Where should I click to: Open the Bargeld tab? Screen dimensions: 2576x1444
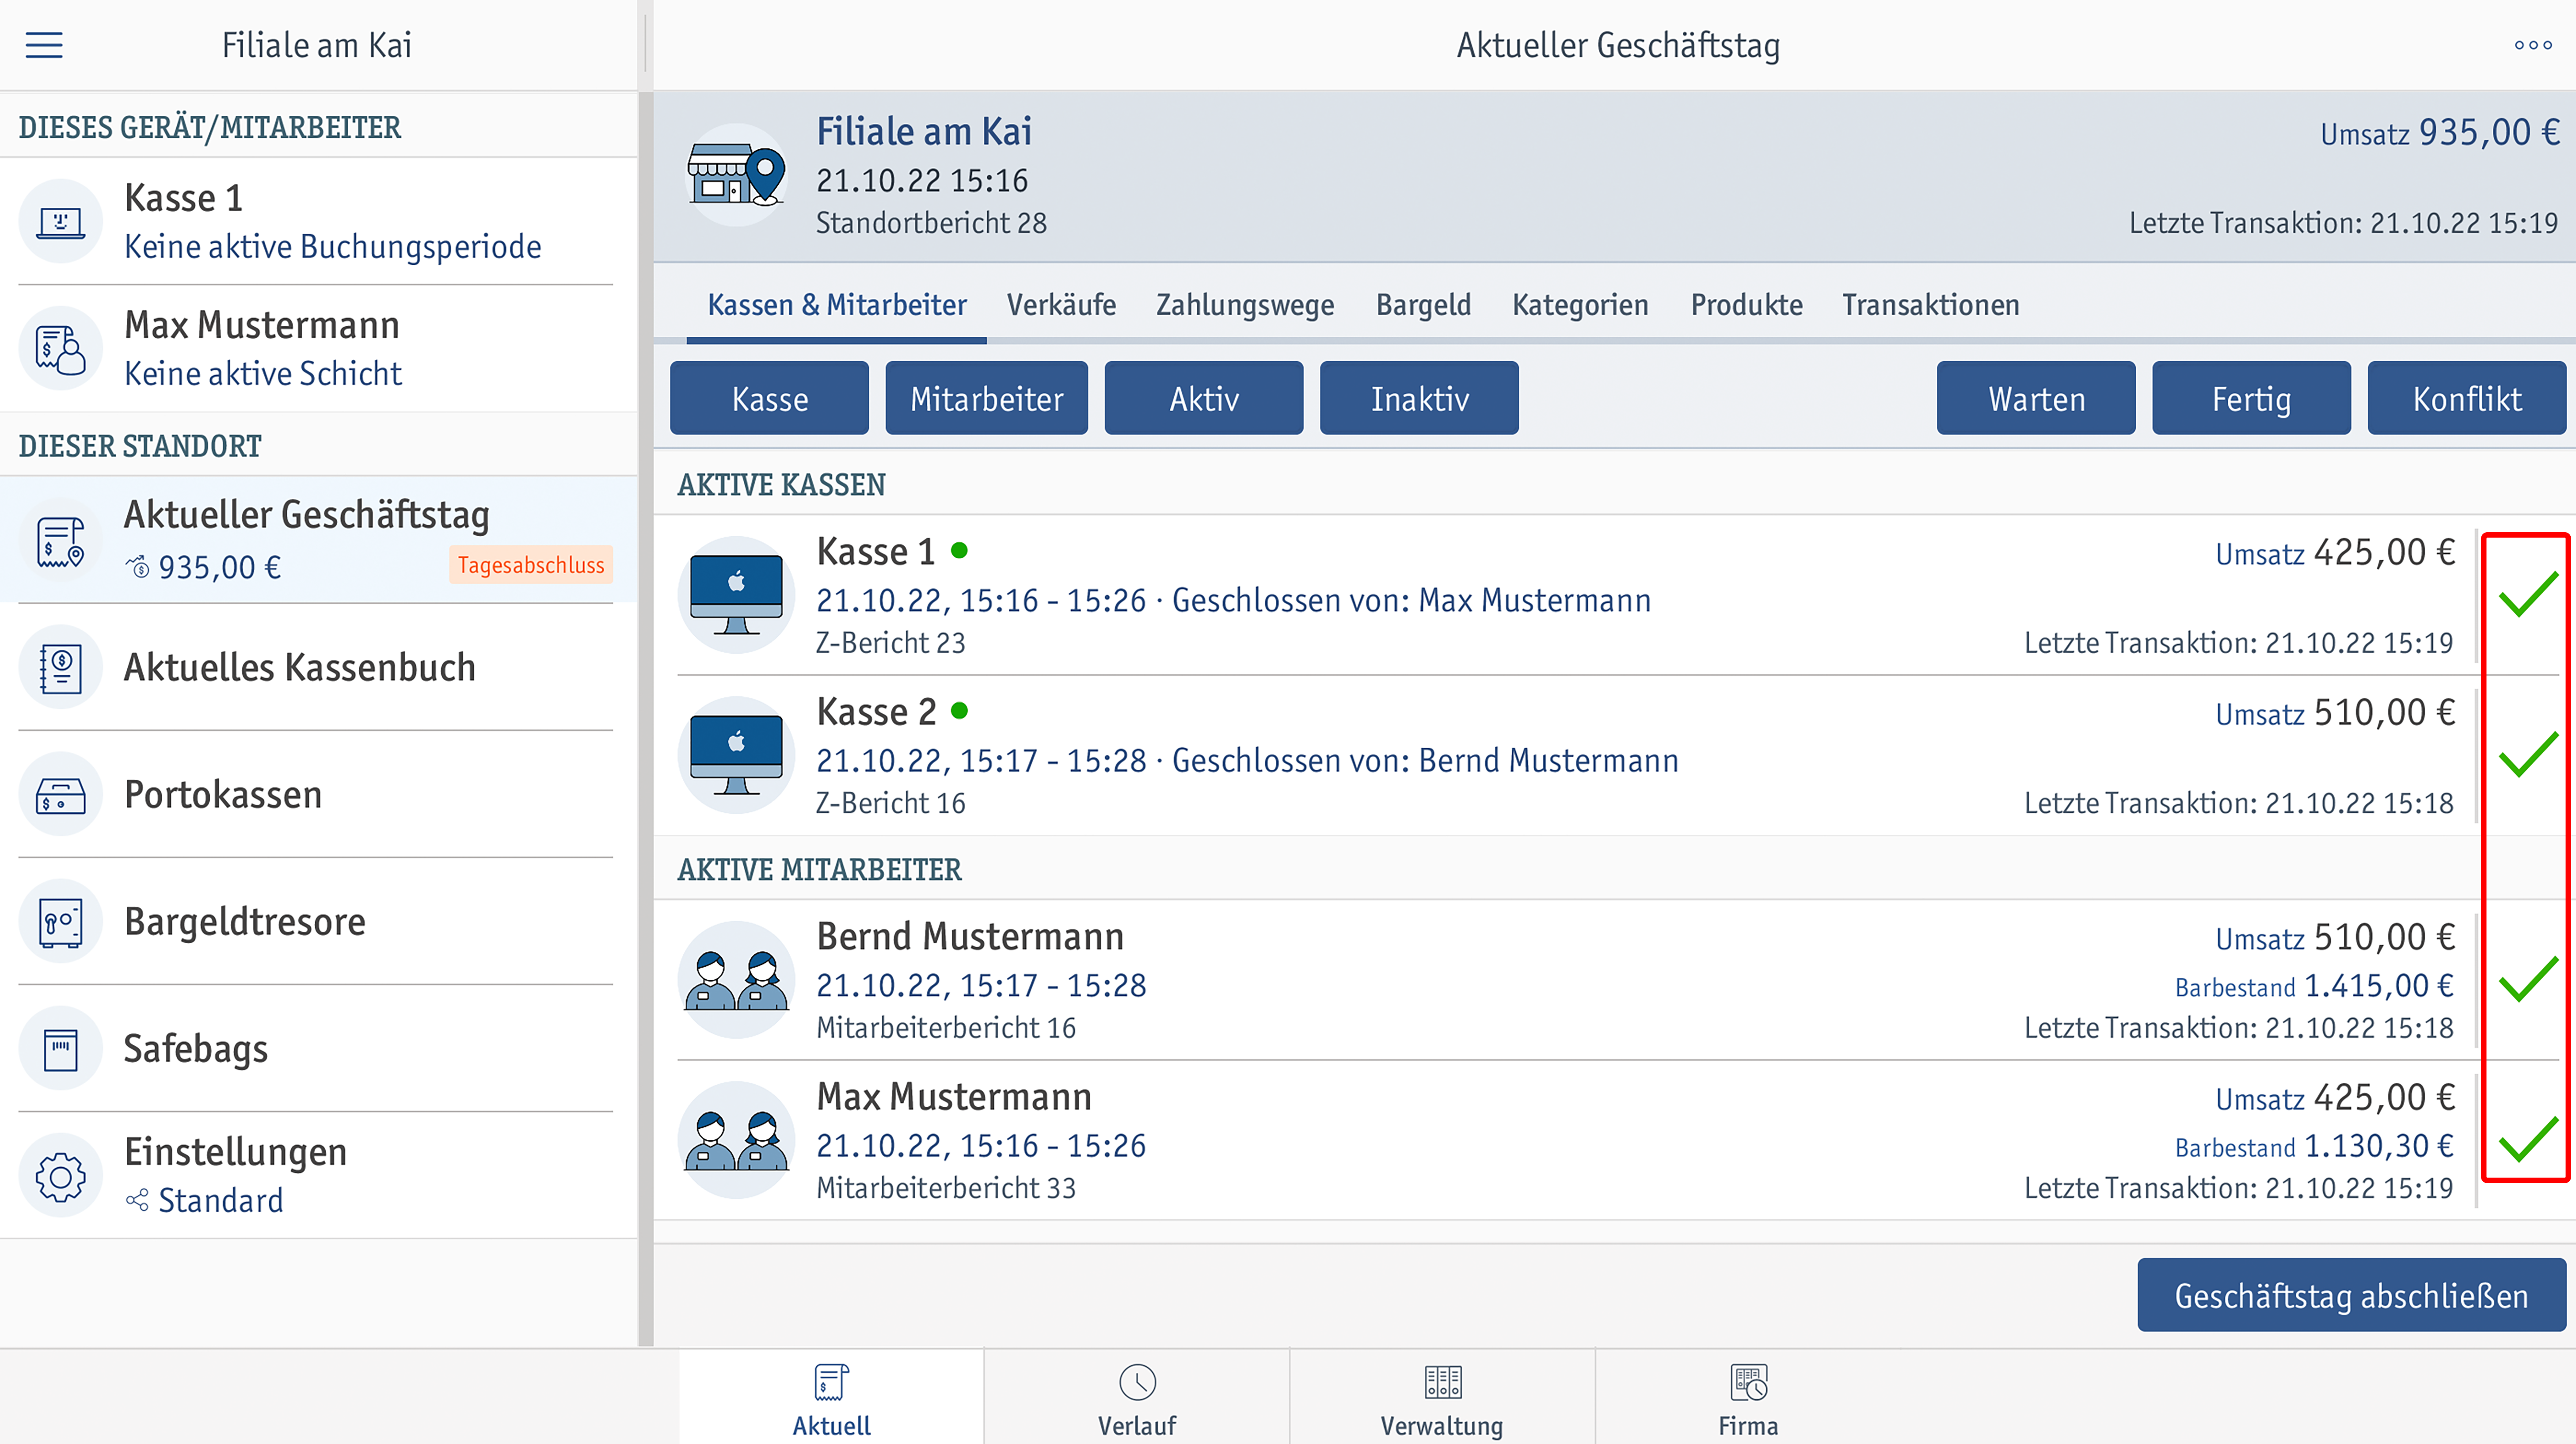click(x=1423, y=305)
